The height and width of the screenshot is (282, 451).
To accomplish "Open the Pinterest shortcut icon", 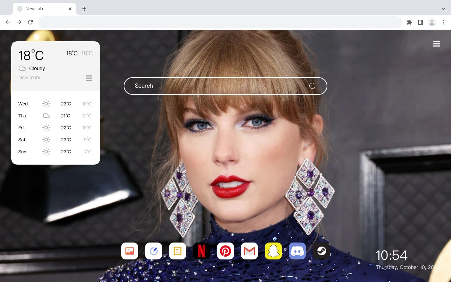I will (225, 251).
